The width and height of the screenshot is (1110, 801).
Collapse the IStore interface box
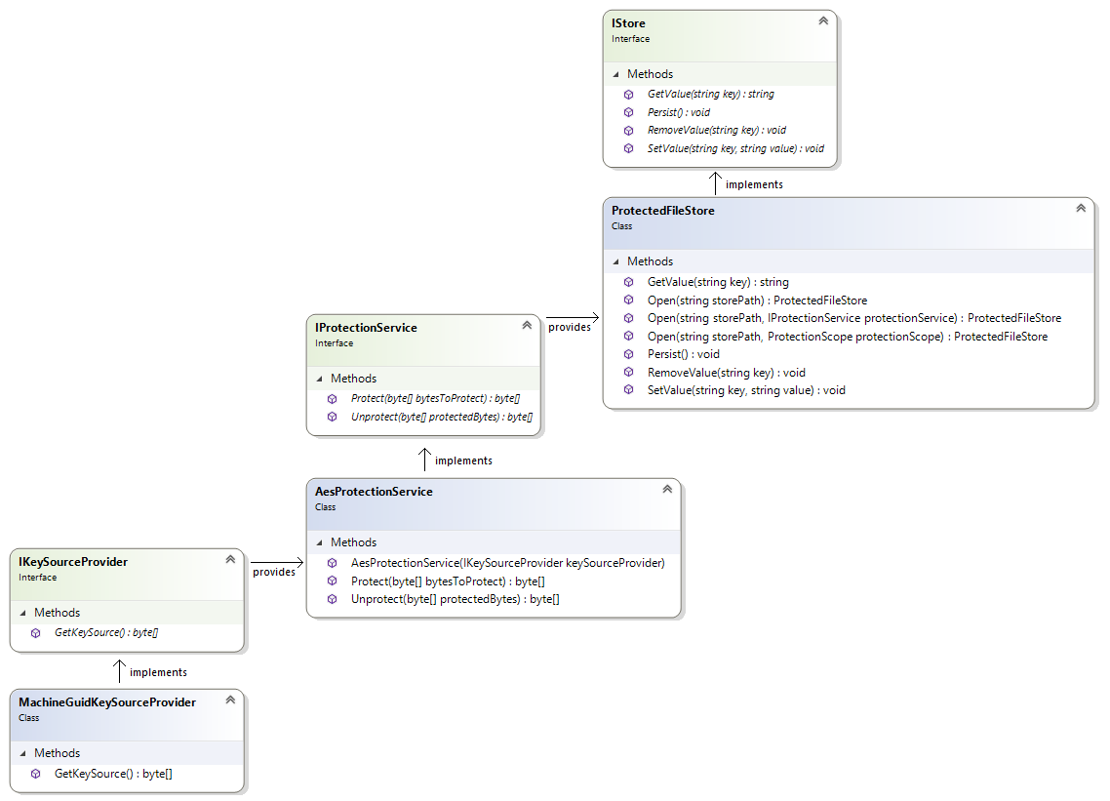(x=822, y=20)
